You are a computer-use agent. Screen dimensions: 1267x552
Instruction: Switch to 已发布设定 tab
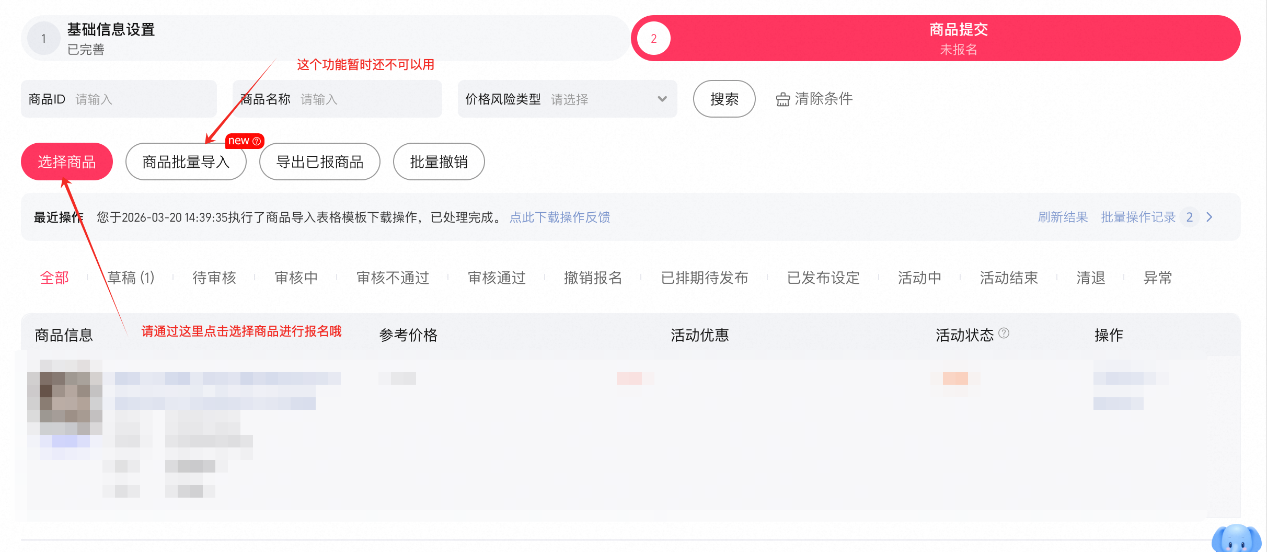coord(823,278)
